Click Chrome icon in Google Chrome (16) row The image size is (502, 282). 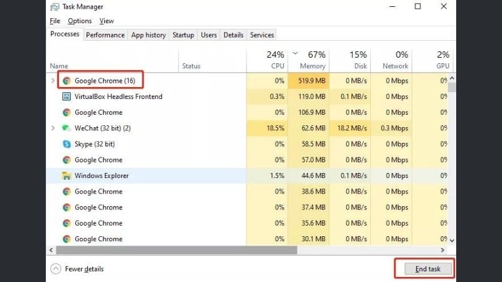pyautogui.click(x=67, y=81)
